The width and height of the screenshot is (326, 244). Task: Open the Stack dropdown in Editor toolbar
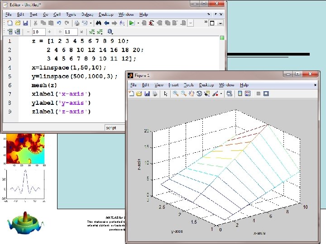point(191,23)
